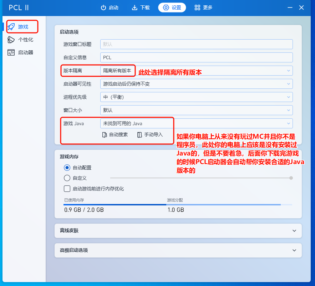This screenshot has height=286, width=315.
Task: Enable 启动游戏前进行内存优化 checkbox
Action: (x=67, y=189)
